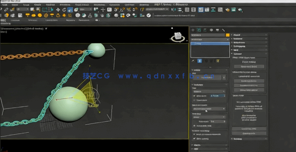The width and height of the screenshot is (296, 152).
Task: Open the Graph Editors menu
Action: (82, 5)
